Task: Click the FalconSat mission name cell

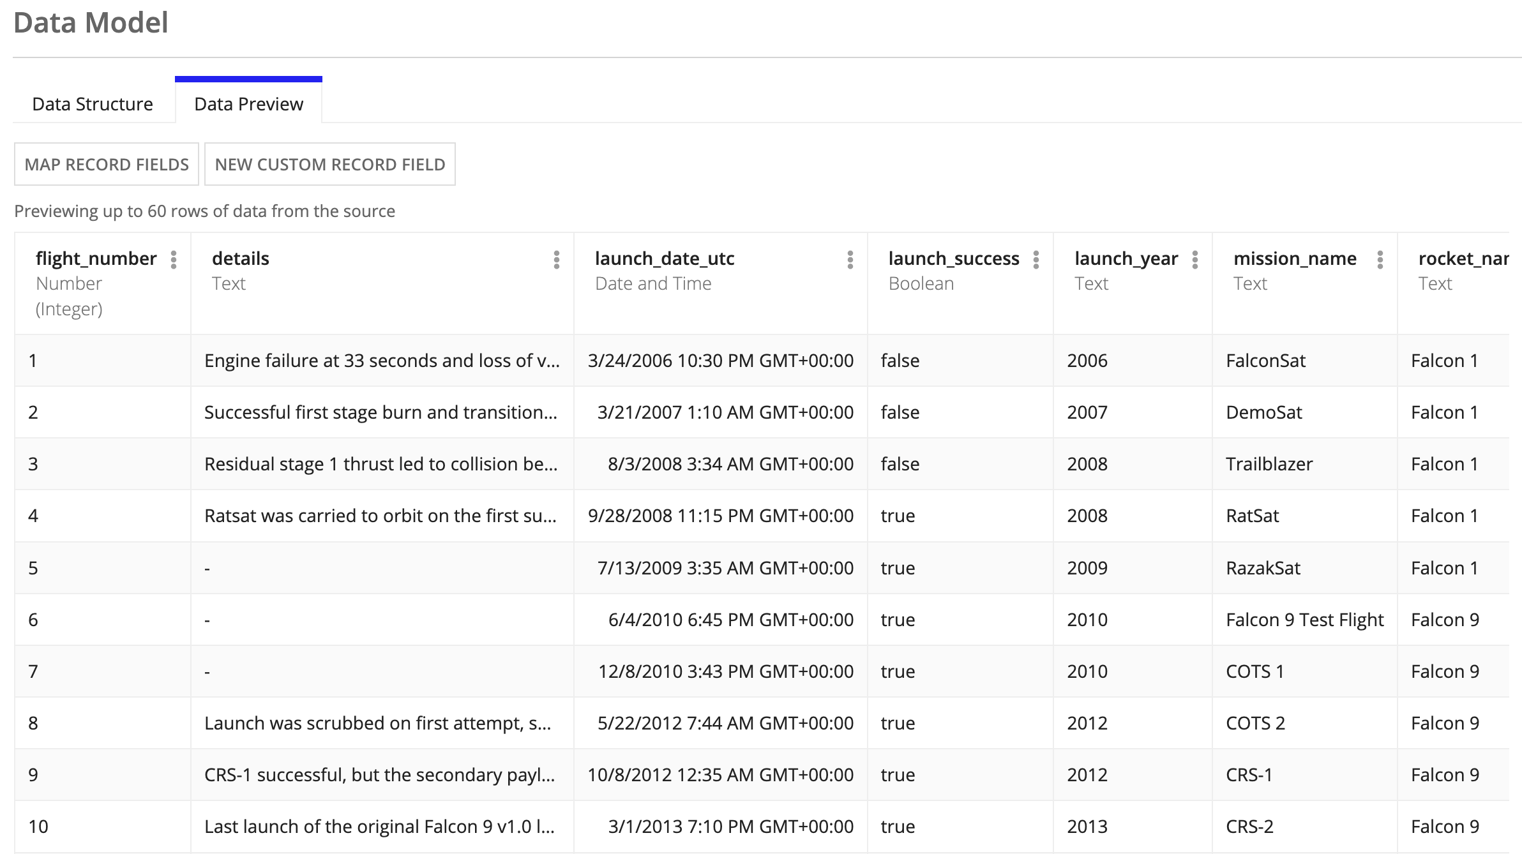Action: [x=1305, y=361]
